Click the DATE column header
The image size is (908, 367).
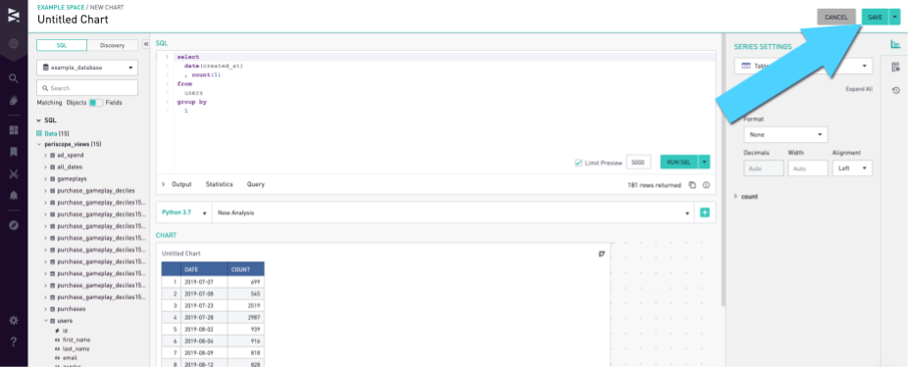204,269
